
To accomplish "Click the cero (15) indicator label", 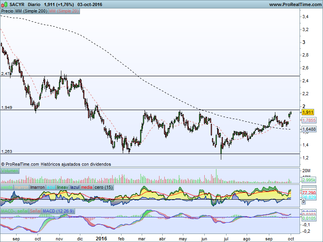I will point(103,188).
